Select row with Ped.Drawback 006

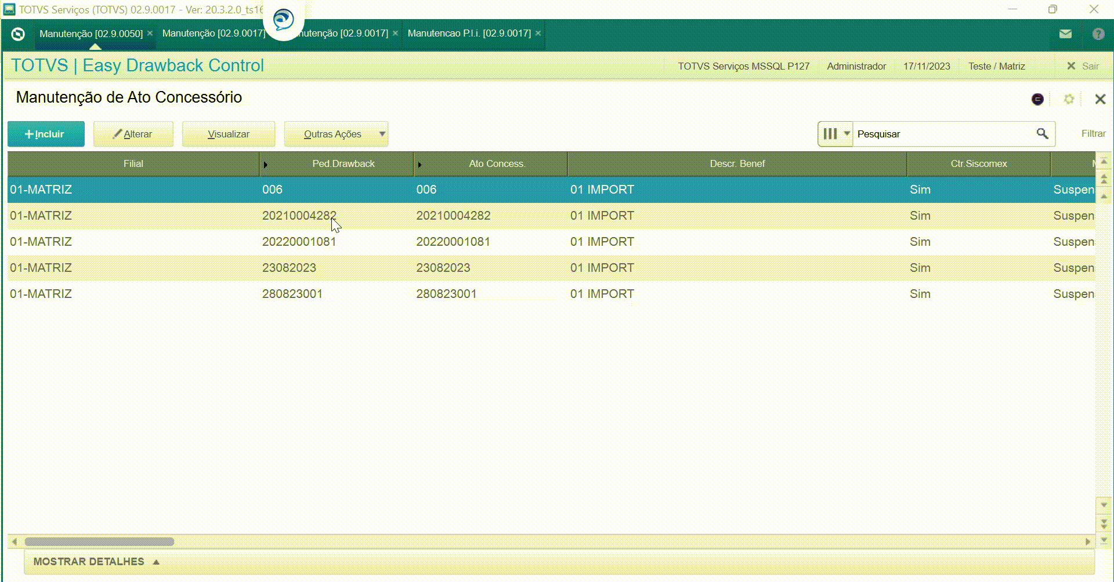coord(551,190)
